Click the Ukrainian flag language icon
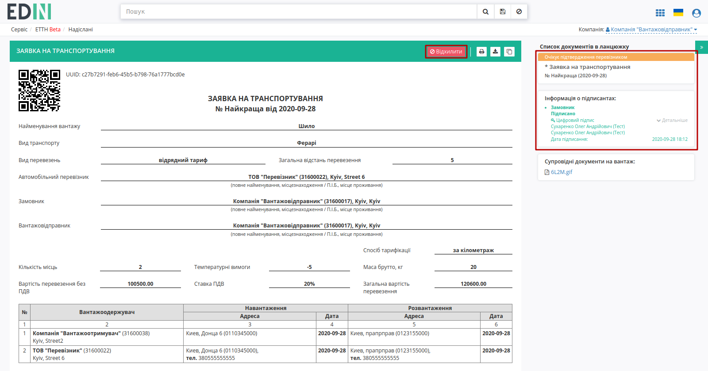Image resolution: width=708 pixels, height=371 pixels. pyautogui.click(x=678, y=12)
